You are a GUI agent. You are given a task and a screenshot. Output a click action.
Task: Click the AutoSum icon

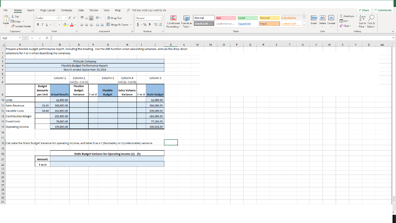click(342, 16)
